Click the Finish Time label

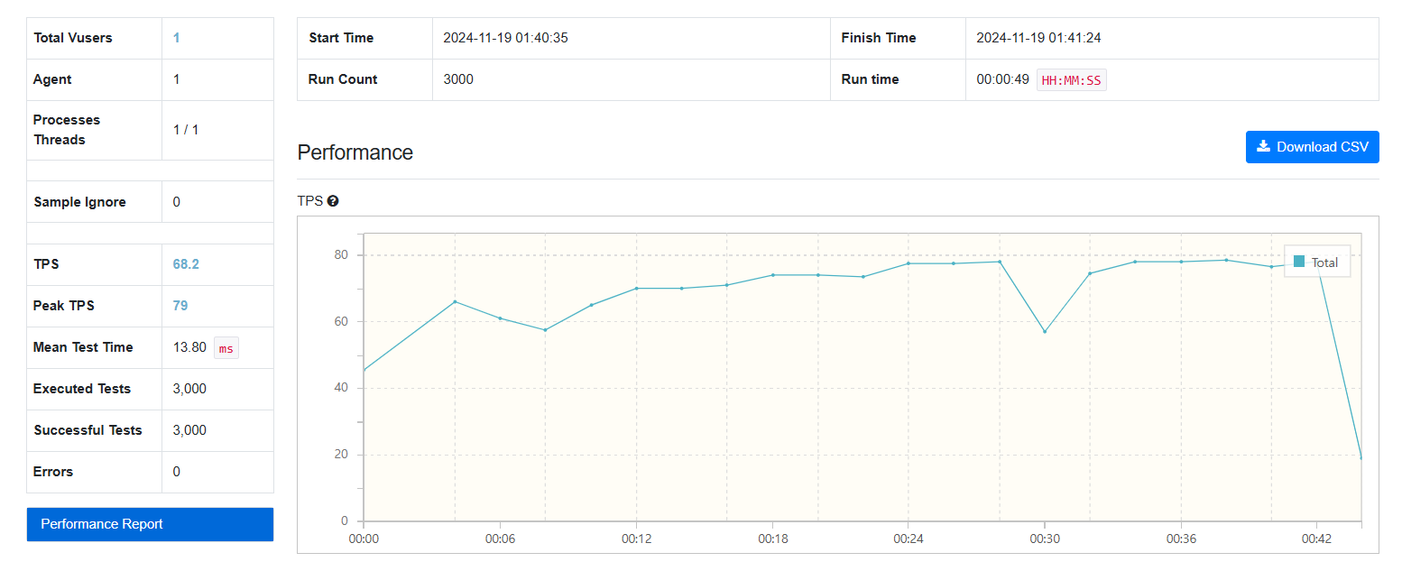click(879, 38)
